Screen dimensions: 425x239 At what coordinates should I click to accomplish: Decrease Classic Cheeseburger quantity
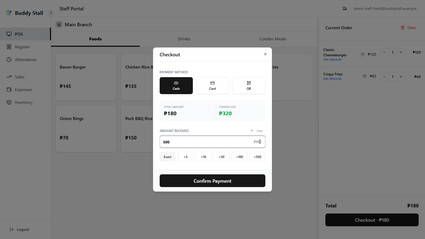384,52
